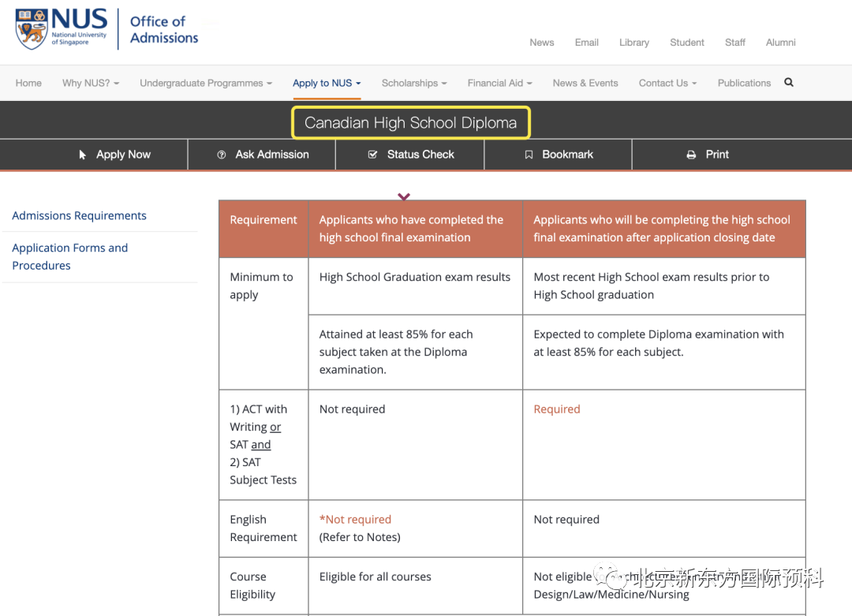This screenshot has width=852, height=616.
Task: Click the Print printer icon
Action: coord(691,155)
